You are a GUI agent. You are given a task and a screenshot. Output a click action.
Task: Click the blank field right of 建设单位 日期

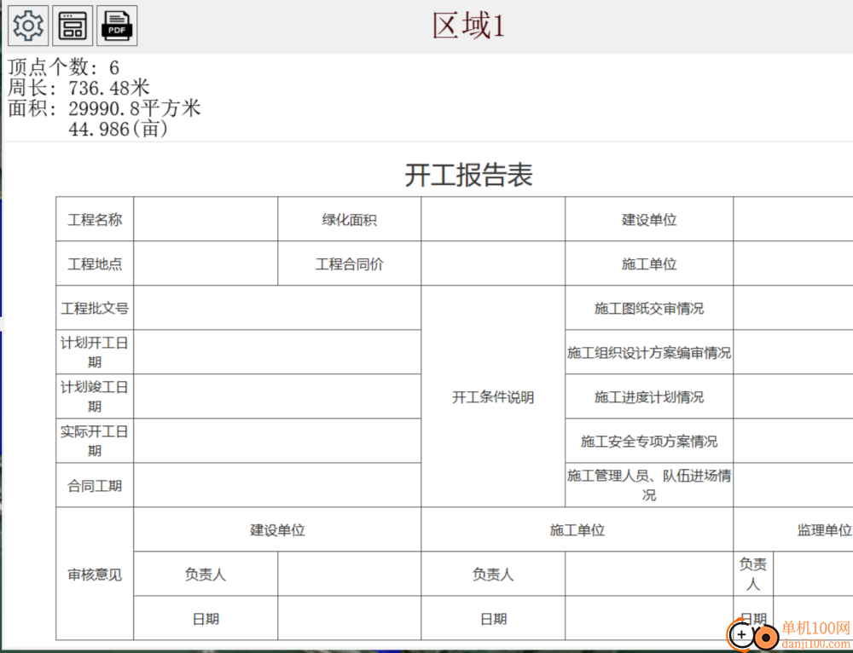(349, 618)
